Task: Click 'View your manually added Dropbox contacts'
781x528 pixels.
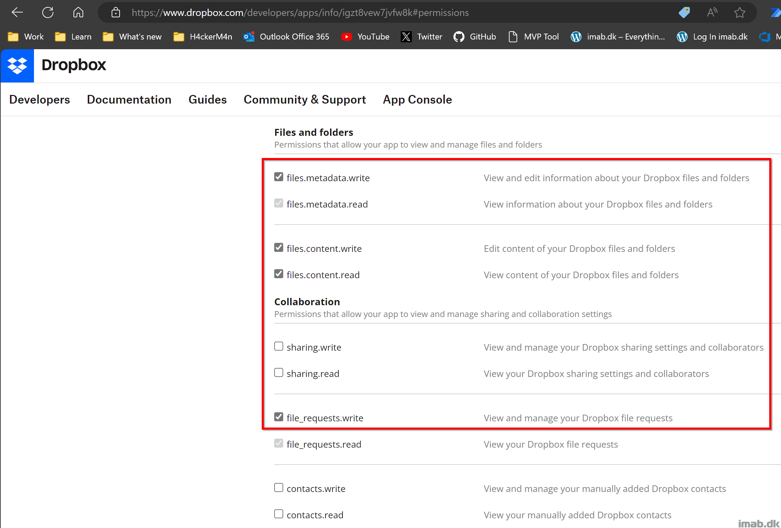Action: (x=578, y=515)
